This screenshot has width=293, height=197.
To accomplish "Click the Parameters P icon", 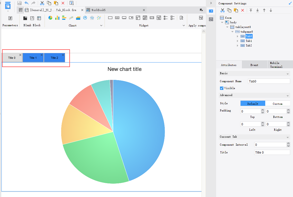I will [10, 18].
